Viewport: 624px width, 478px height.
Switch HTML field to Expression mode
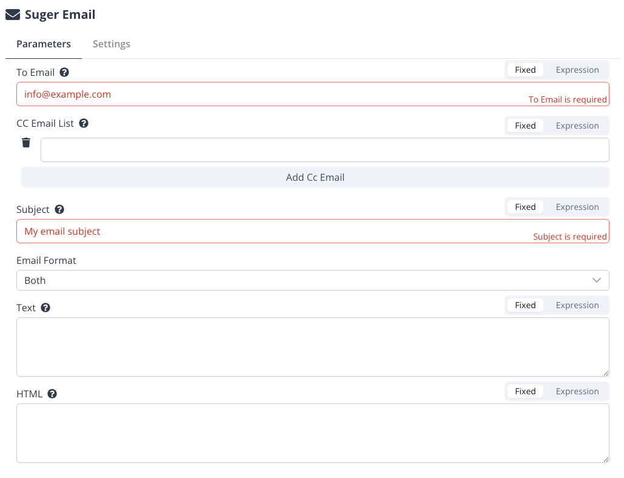[x=577, y=391]
